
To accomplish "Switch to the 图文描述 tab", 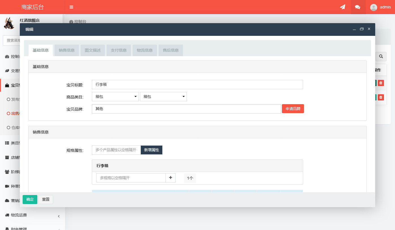I will [x=93, y=50].
